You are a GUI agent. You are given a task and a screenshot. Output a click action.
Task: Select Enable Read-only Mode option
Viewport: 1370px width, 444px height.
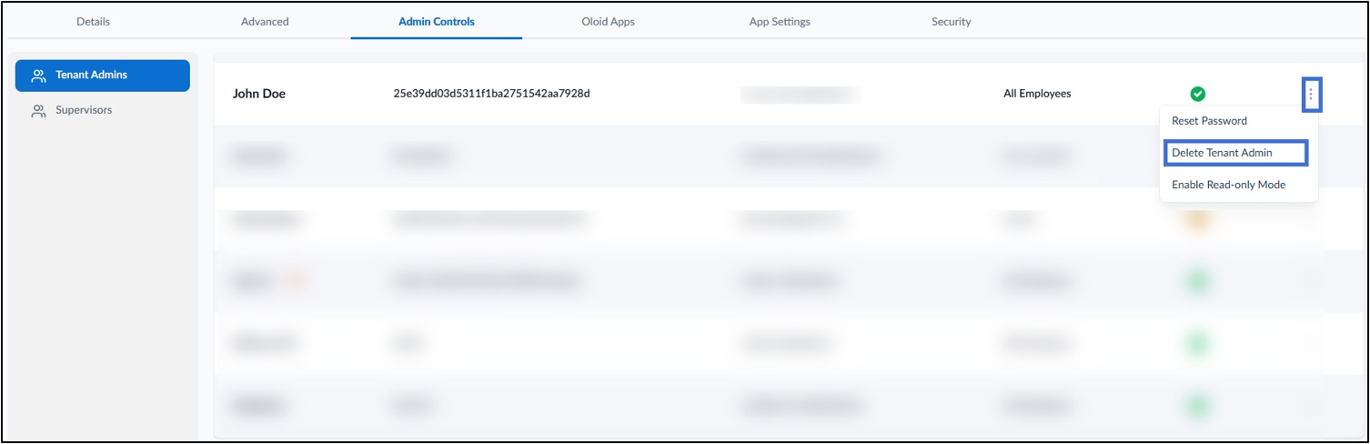click(x=1228, y=185)
